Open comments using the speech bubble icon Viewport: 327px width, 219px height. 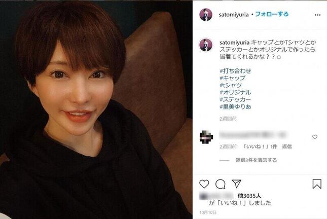[x=220, y=184]
